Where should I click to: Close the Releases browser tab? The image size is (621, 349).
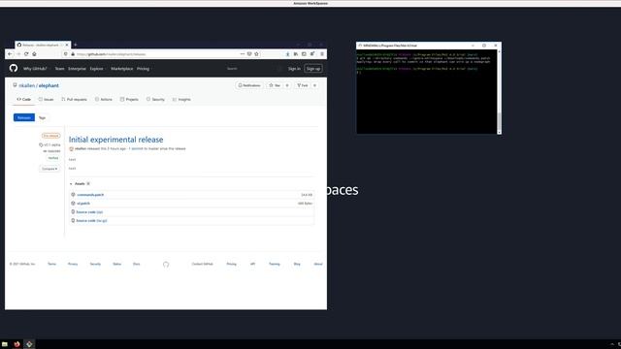[x=67, y=46]
